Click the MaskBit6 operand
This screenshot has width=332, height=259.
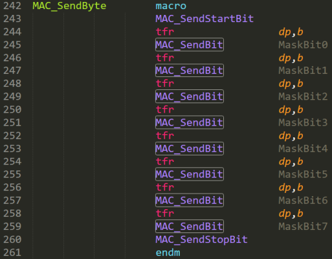[x=303, y=200]
